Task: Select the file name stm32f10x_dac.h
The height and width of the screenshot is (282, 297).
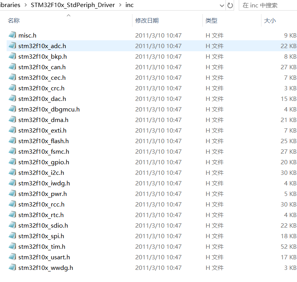Action: pos(42,99)
